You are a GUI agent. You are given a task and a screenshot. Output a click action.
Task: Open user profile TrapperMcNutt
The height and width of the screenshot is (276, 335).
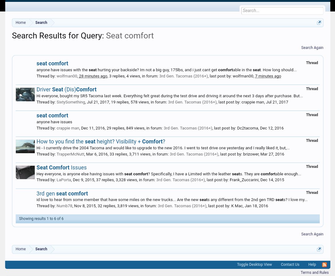[x=70, y=154]
